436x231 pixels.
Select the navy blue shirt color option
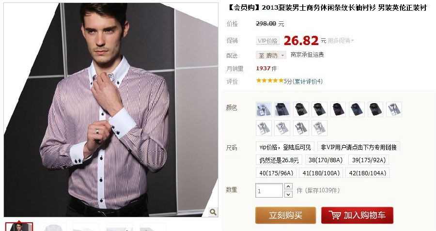357,109
